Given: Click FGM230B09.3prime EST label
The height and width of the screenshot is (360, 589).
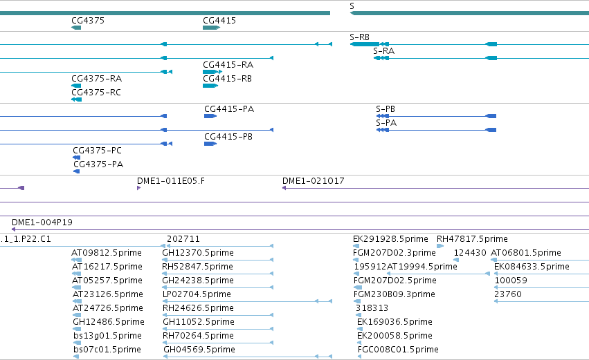Looking at the screenshot, I should (x=395, y=295).
